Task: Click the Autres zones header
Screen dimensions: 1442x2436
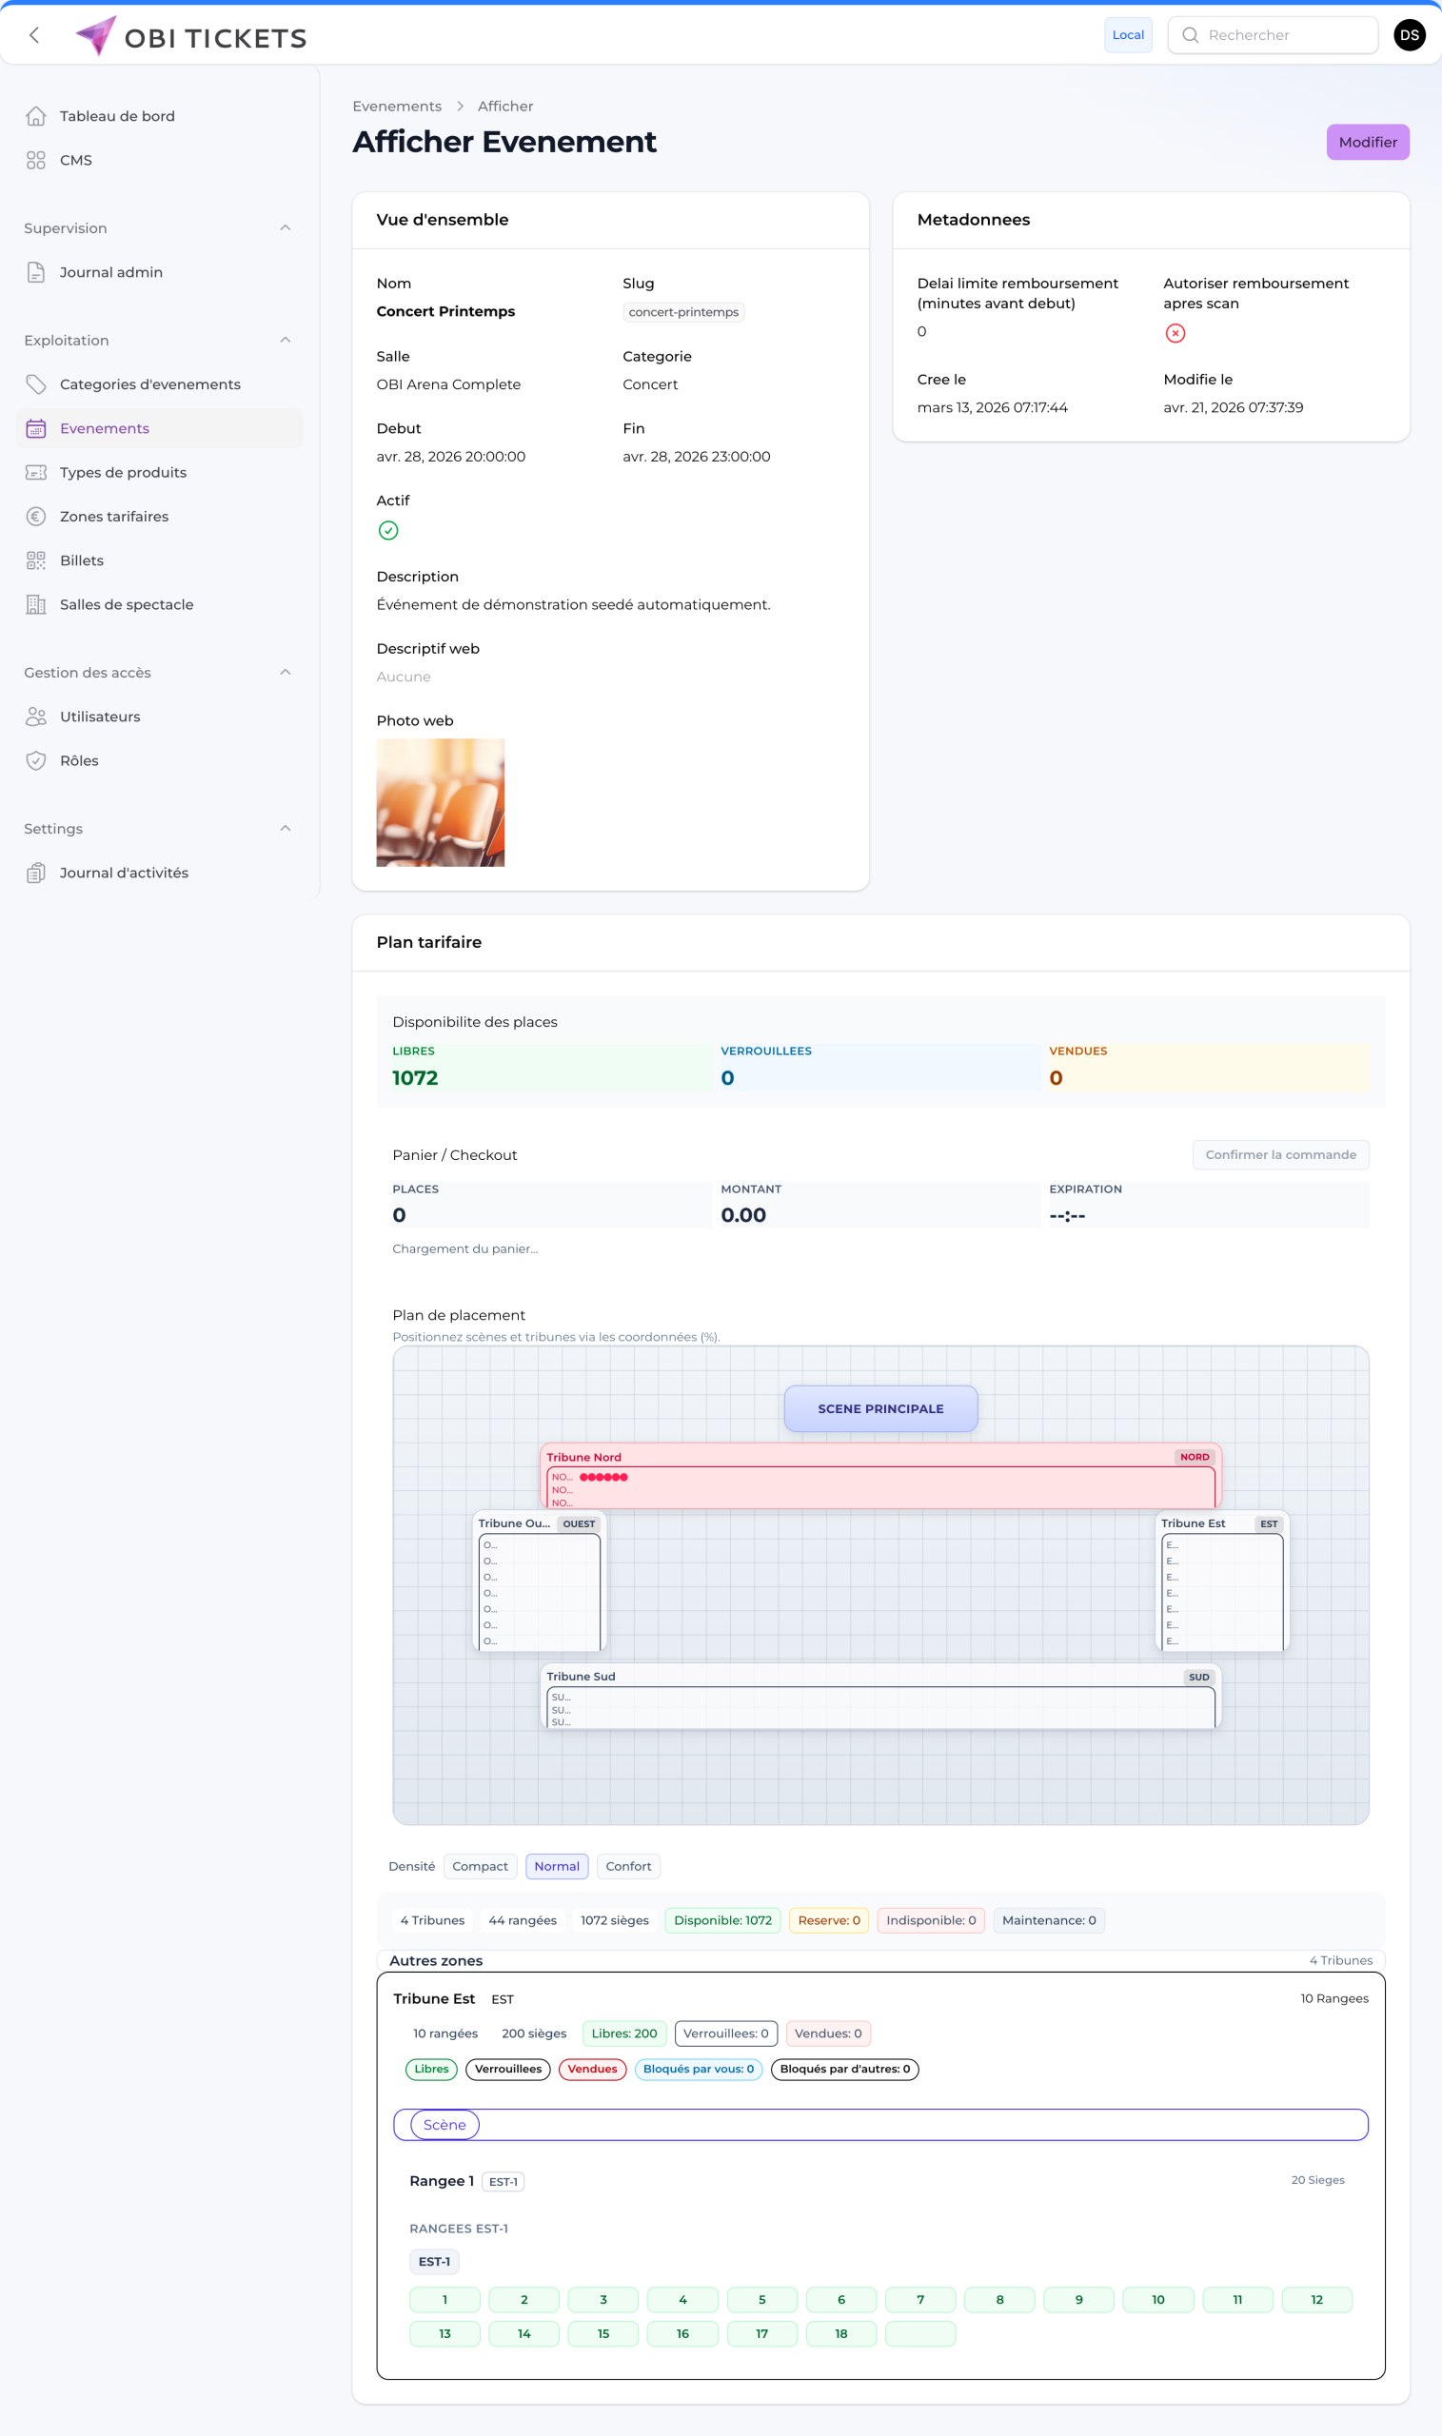Action: (880, 1961)
